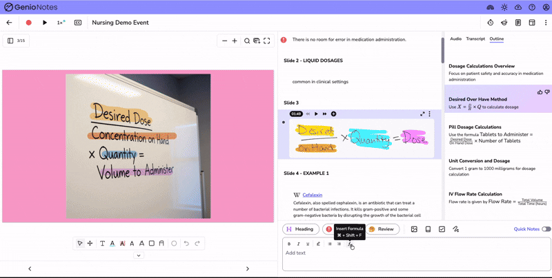Click the magnifier search icon above slide
The image size is (552, 278).
coord(247,41)
